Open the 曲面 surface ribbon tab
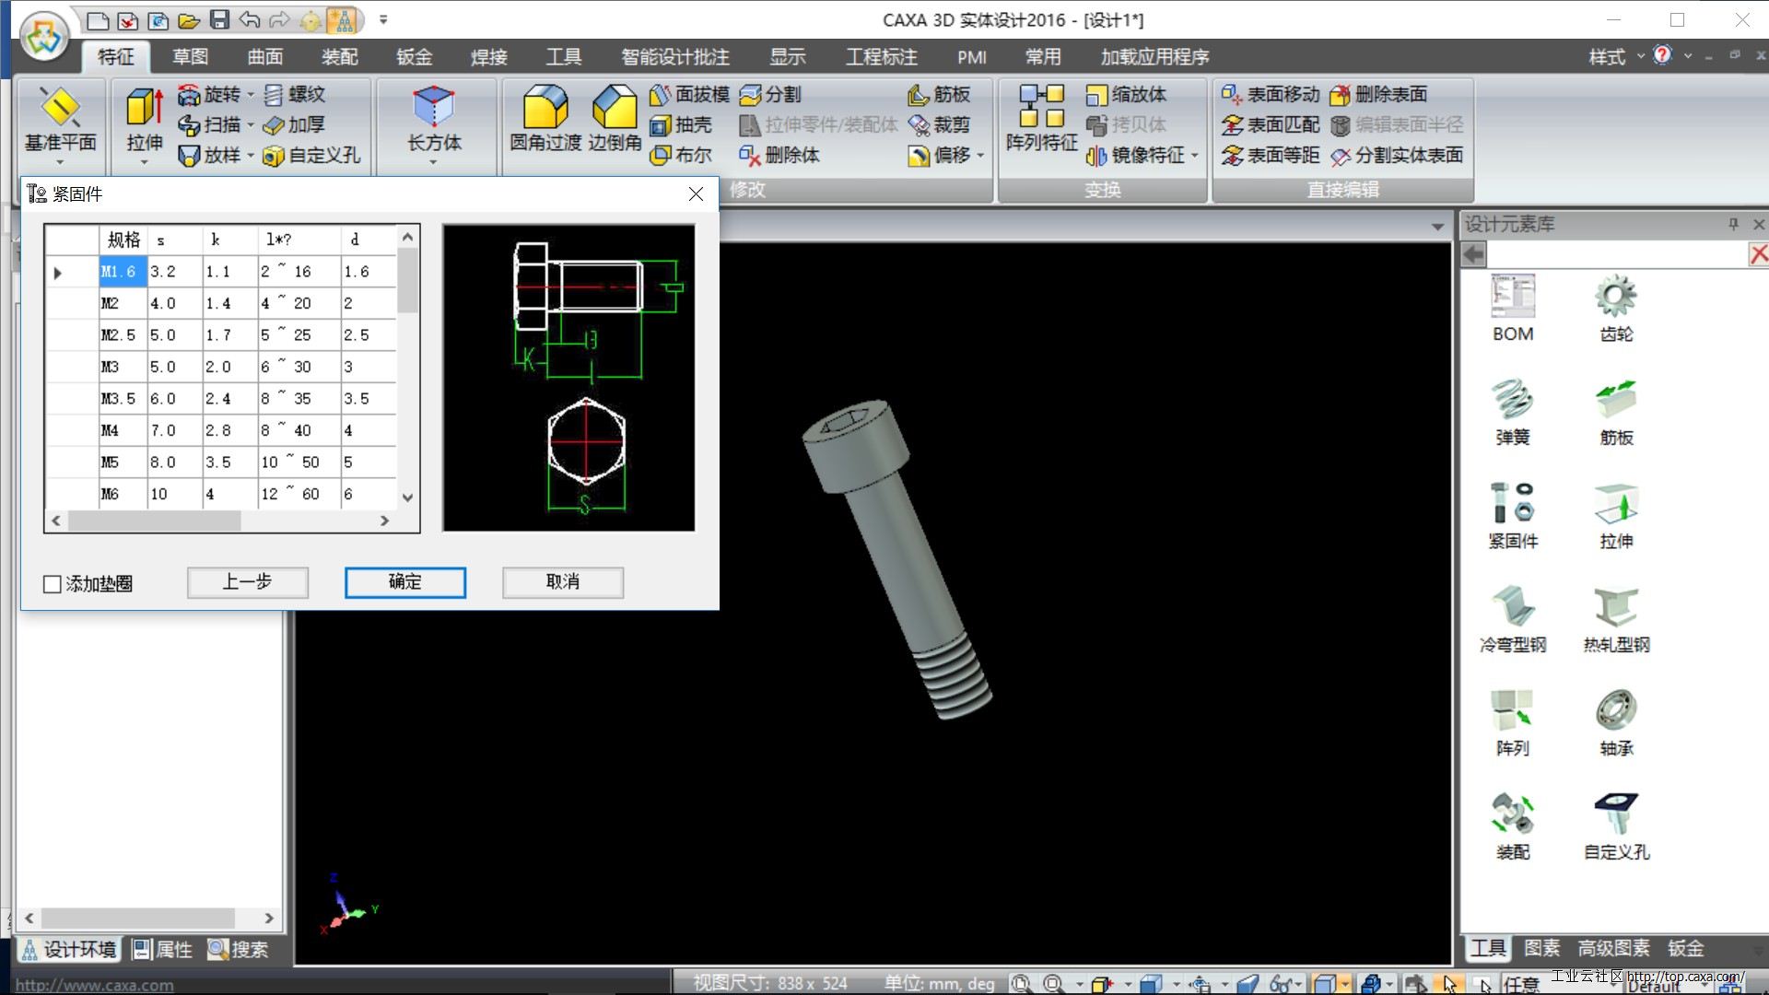This screenshot has width=1769, height=995. pos(265,57)
